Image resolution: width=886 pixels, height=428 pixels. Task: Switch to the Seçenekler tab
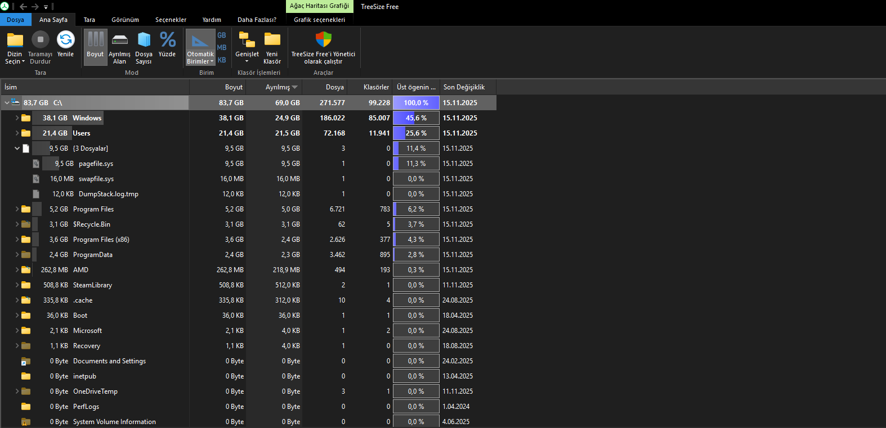[x=171, y=20]
